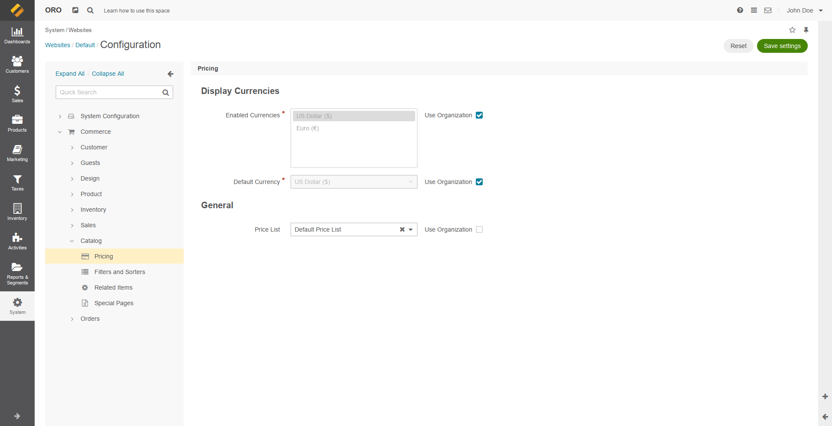Open the global search magnifier icon
Screen dimensions: 832x426
click(x=90, y=10)
